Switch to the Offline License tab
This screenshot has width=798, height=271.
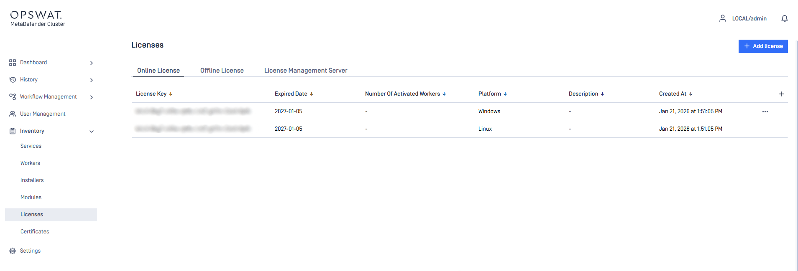[222, 71]
